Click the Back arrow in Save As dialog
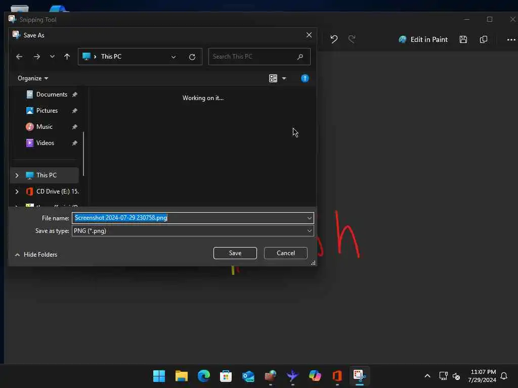This screenshot has height=388, width=518. (x=19, y=57)
